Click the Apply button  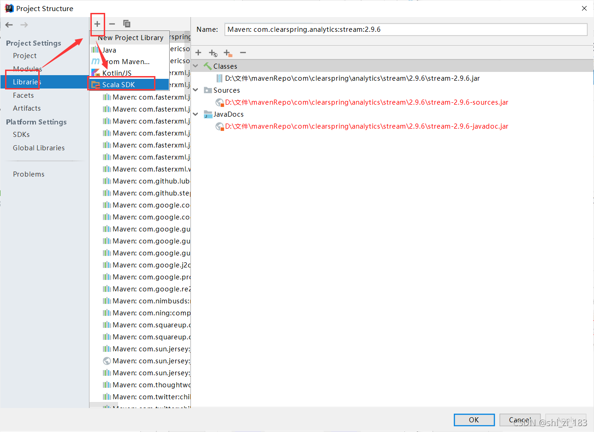point(565,420)
